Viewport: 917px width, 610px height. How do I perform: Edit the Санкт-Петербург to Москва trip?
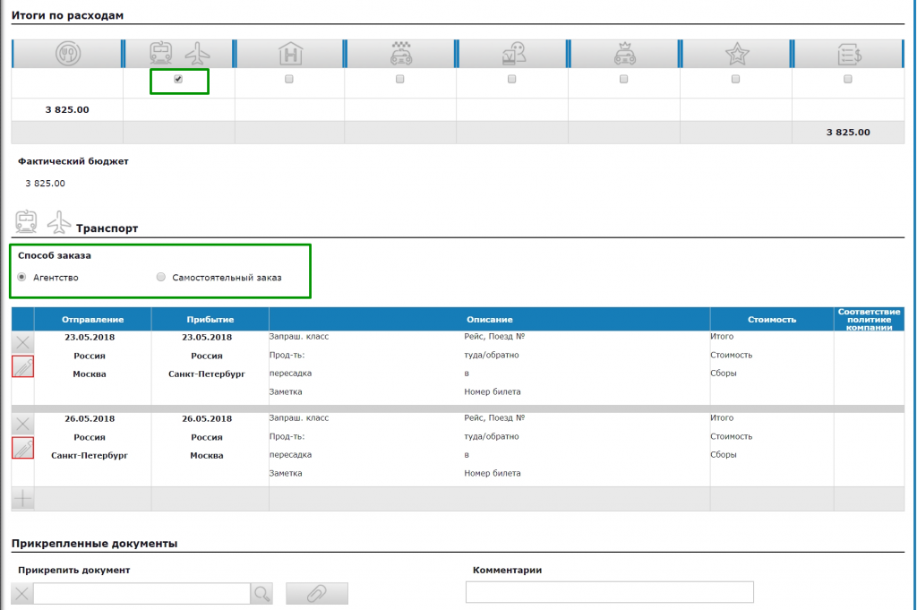pyautogui.click(x=23, y=448)
